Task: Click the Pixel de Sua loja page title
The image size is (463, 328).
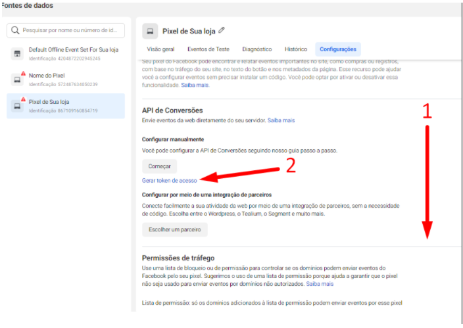Action: tap(189, 32)
